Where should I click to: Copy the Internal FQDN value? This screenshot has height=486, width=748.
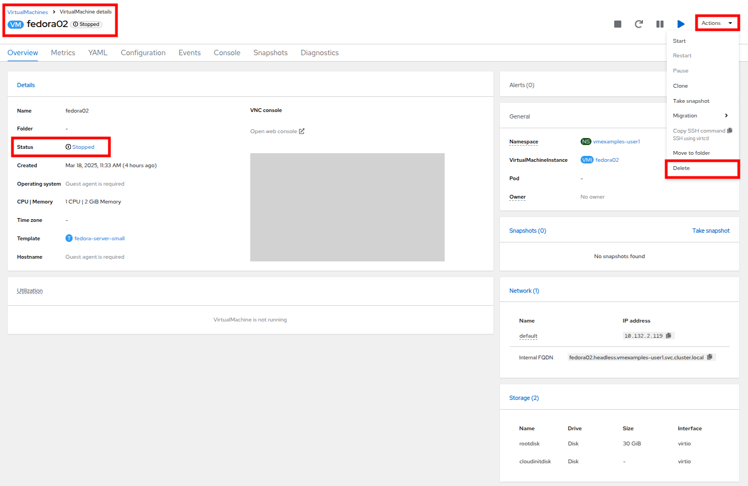click(x=710, y=357)
